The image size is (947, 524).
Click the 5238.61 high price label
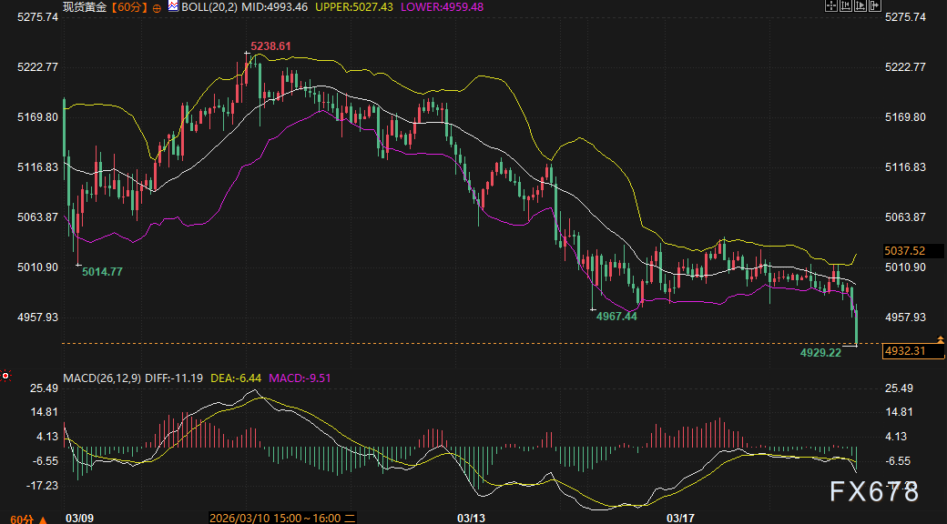[x=270, y=45]
